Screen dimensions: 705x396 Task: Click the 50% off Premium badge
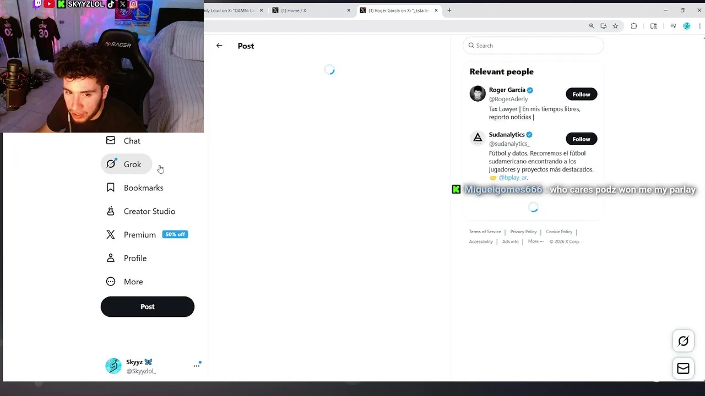pyautogui.click(x=175, y=234)
